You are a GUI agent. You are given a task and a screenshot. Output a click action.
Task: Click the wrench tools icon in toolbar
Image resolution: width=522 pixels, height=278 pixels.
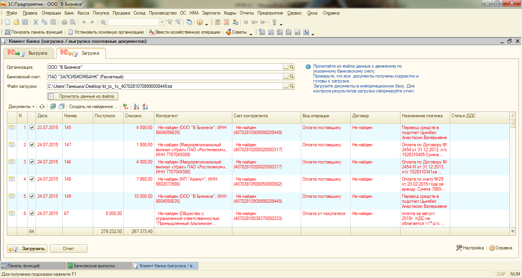[x=274, y=23]
